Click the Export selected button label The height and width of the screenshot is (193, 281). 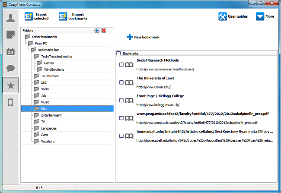pyautogui.click(x=41, y=16)
